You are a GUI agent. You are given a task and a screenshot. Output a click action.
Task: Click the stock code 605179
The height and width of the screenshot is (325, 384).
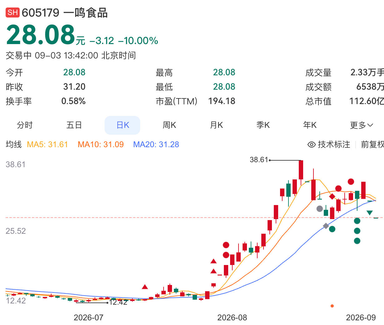click(x=41, y=13)
